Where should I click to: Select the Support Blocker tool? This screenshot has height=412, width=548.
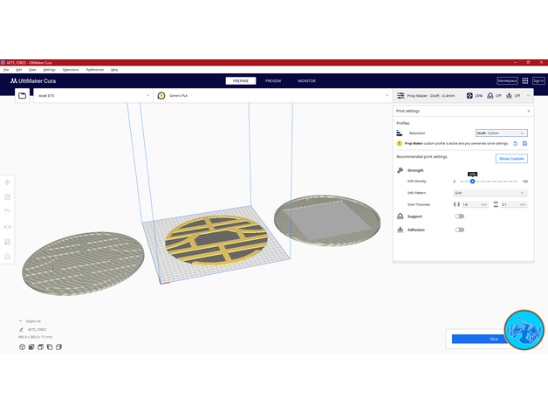tap(8, 257)
